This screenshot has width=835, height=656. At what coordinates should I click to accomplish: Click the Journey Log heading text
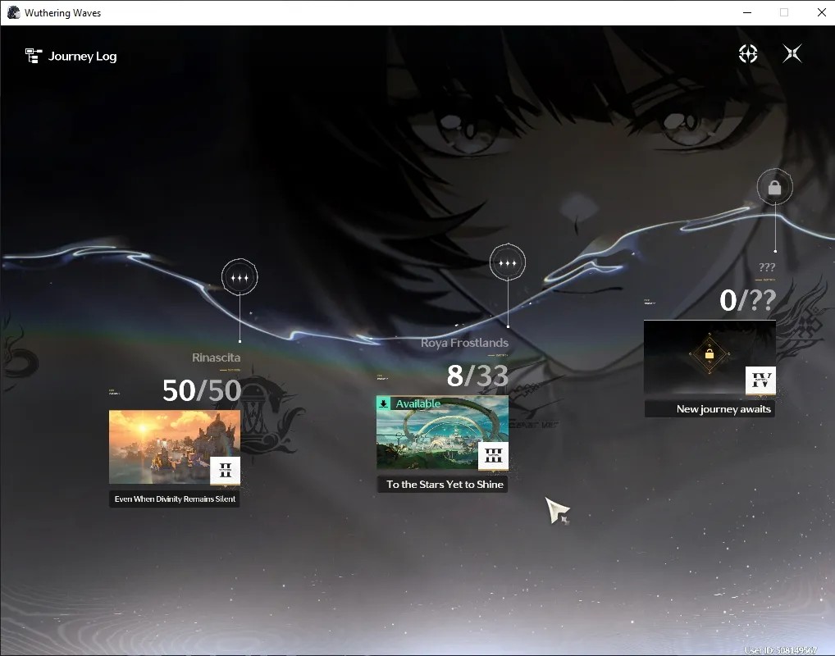pos(83,57)
